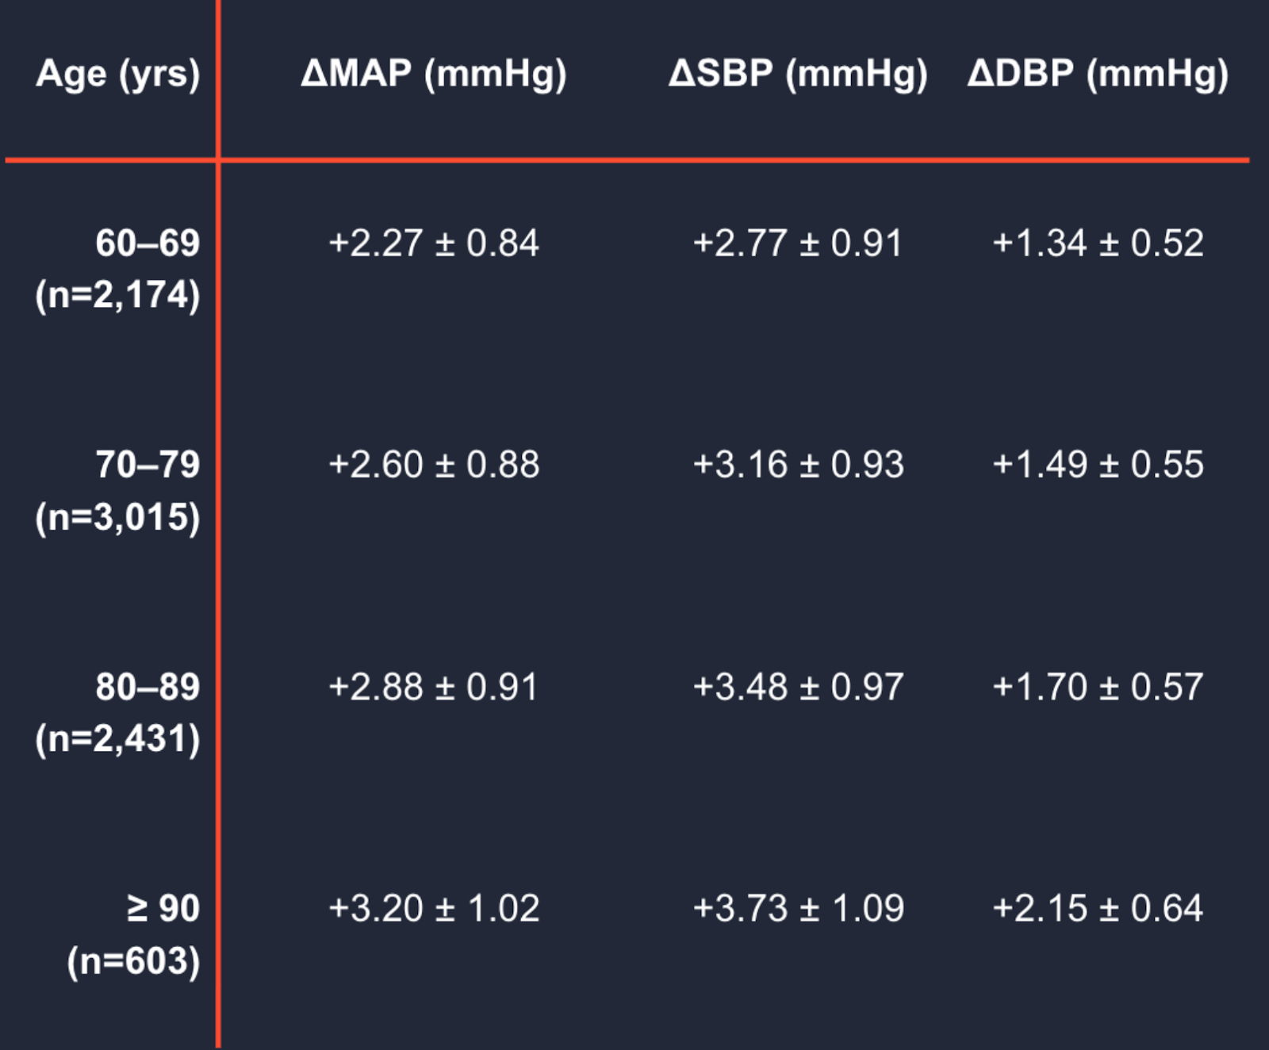The image size is (1269, 1050).
Task: Click the ΔSBP (mmHg) header cell
Action: [797, 75]
